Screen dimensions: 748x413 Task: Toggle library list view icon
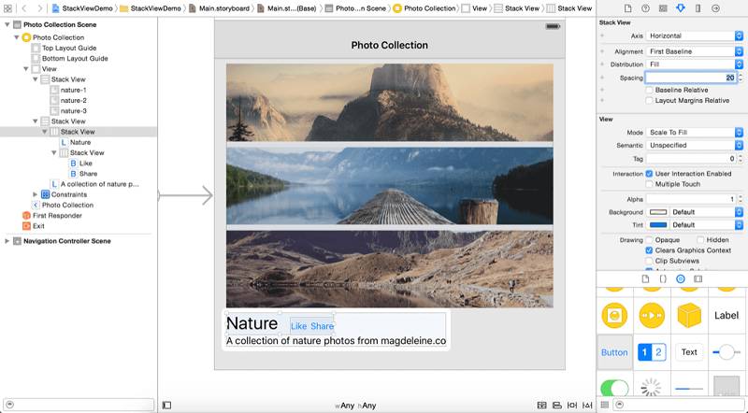pos(604,405)
